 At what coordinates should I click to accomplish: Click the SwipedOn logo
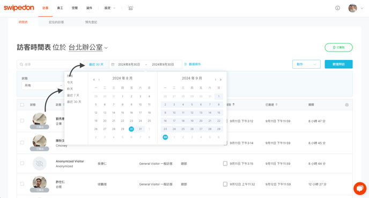click(19, 8)
